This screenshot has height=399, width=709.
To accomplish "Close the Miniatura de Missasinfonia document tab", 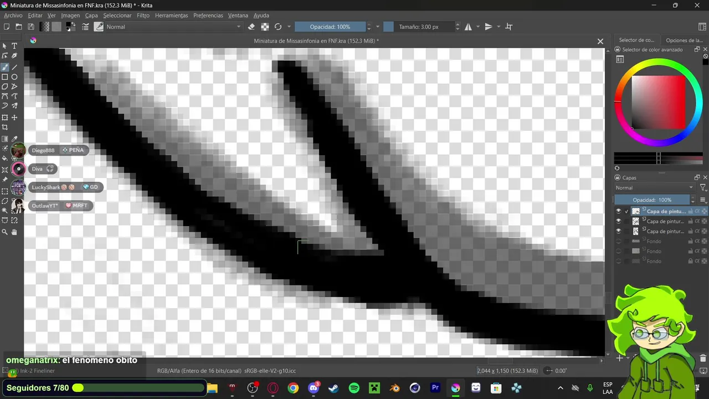I will [600, 41].
